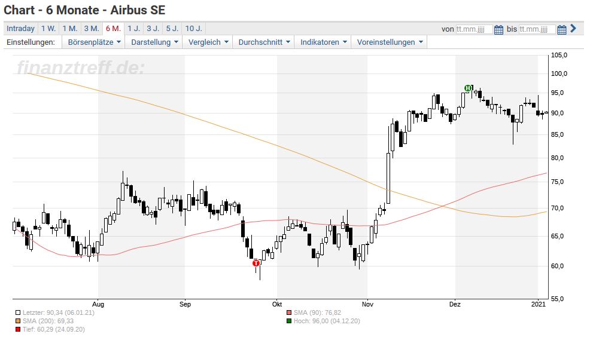Click the 'Hoch: 96,00 (04.12.20)' legend text
This screenshot has width=590, height=337.
click(327, 321)
